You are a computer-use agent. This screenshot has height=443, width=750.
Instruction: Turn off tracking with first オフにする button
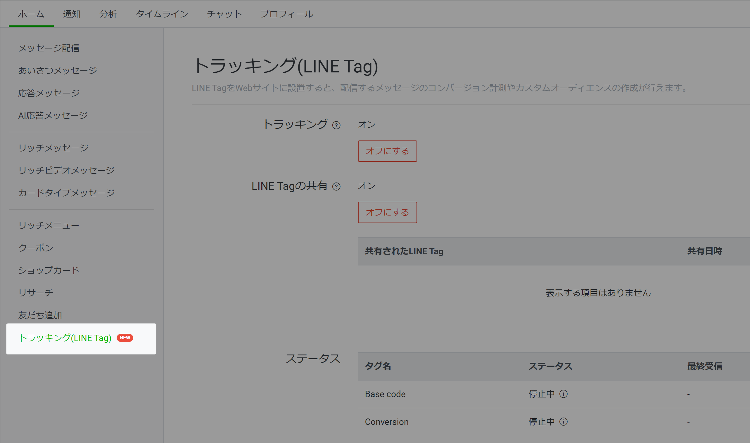(x=387, y=151)
